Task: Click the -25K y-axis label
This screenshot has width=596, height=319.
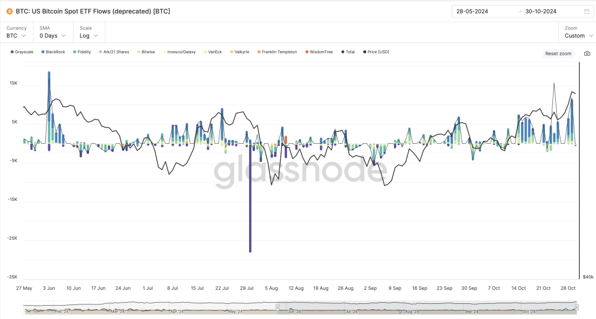Action: pos(13,239)
